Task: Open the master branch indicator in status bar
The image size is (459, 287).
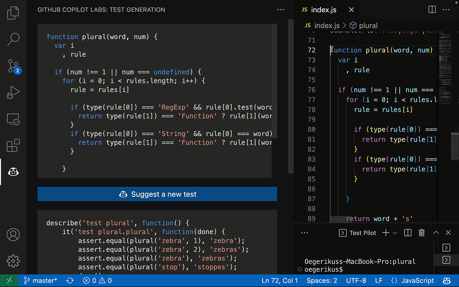Action: tap(40, 280)
